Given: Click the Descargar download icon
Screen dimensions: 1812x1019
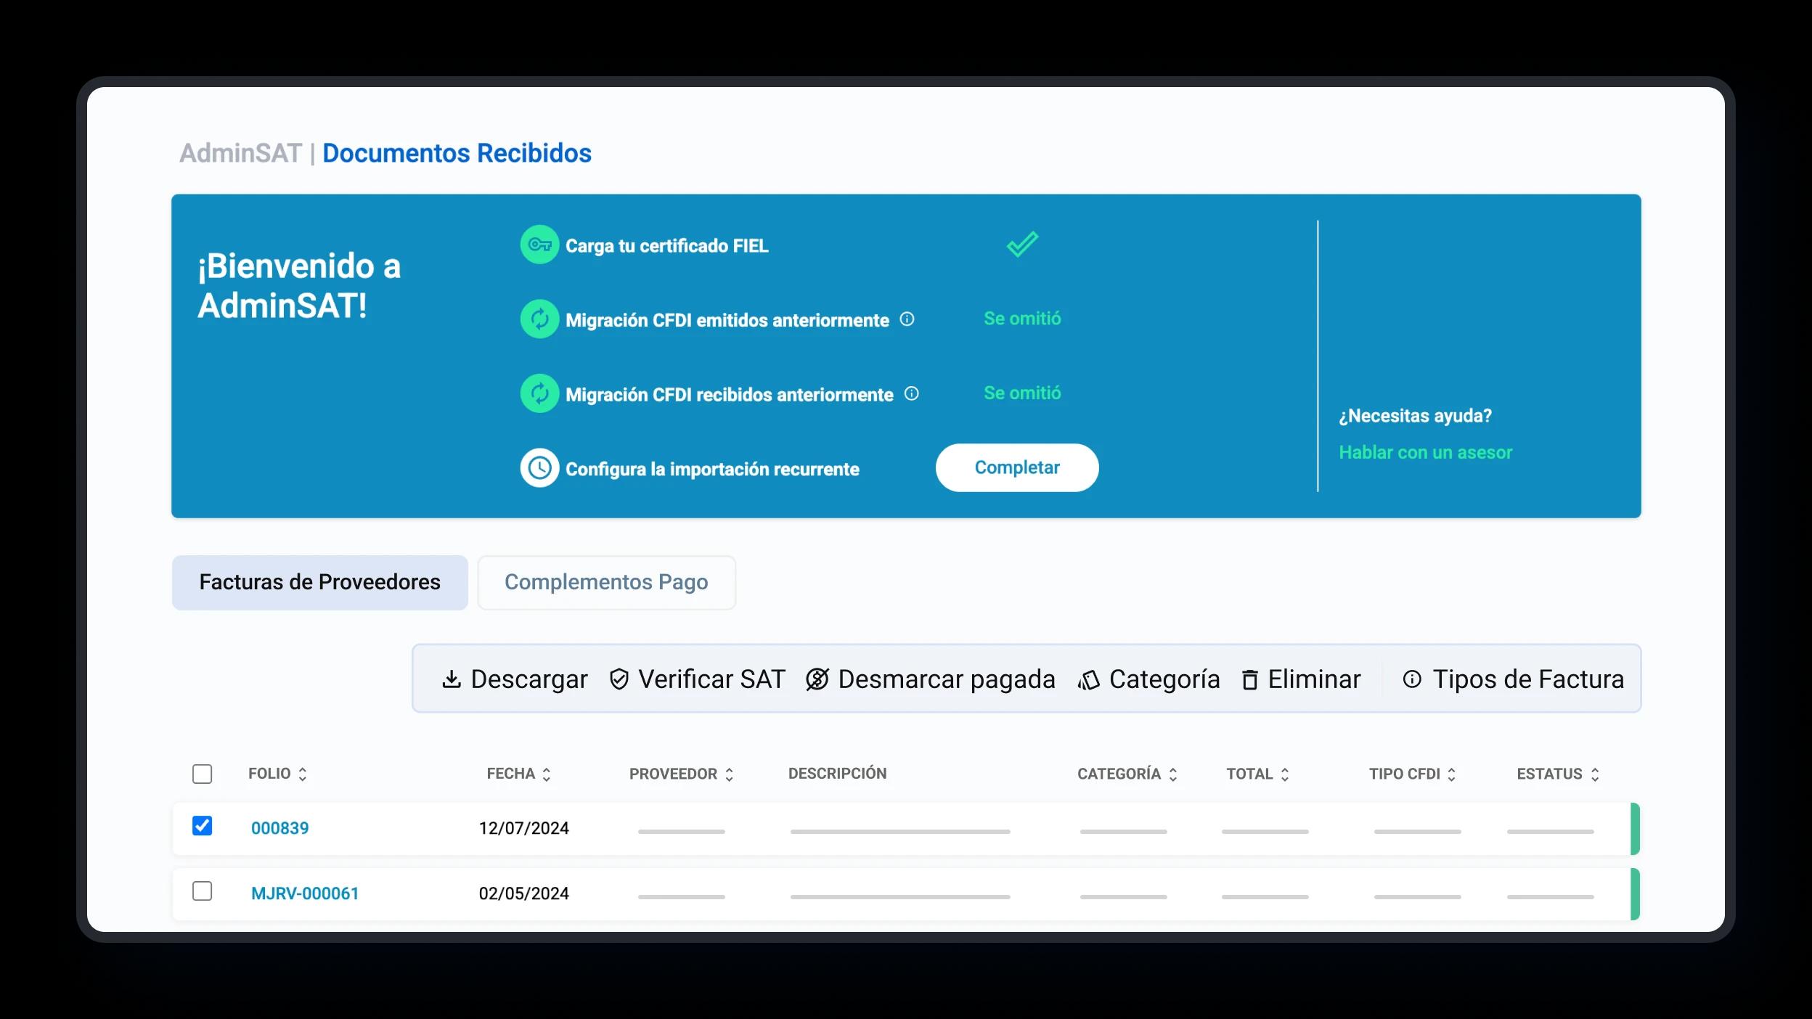Looking at the screenshot, I should [x=452, y=679].
